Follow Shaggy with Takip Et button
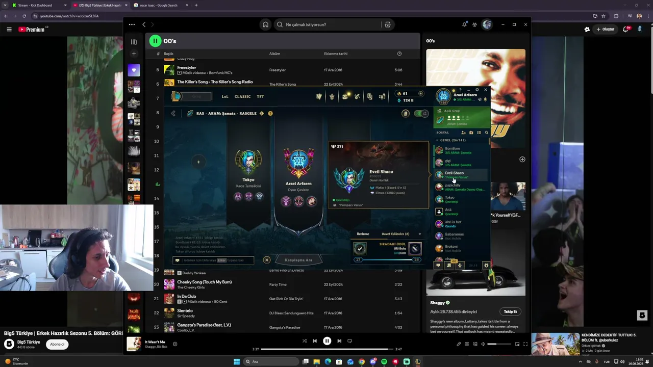 [x=510, y=311]
